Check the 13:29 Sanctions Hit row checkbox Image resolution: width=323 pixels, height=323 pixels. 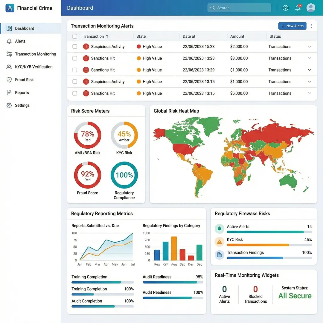[x=75, y=70]
